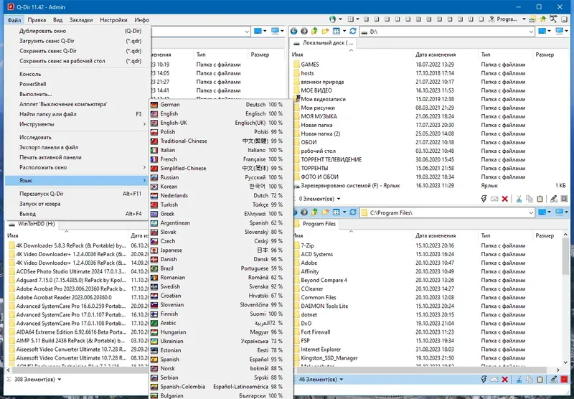Expand the D:\ address bar dropdown
Image resolution: width=574 pixels, height=399 pixels.
tap(531, 32)
